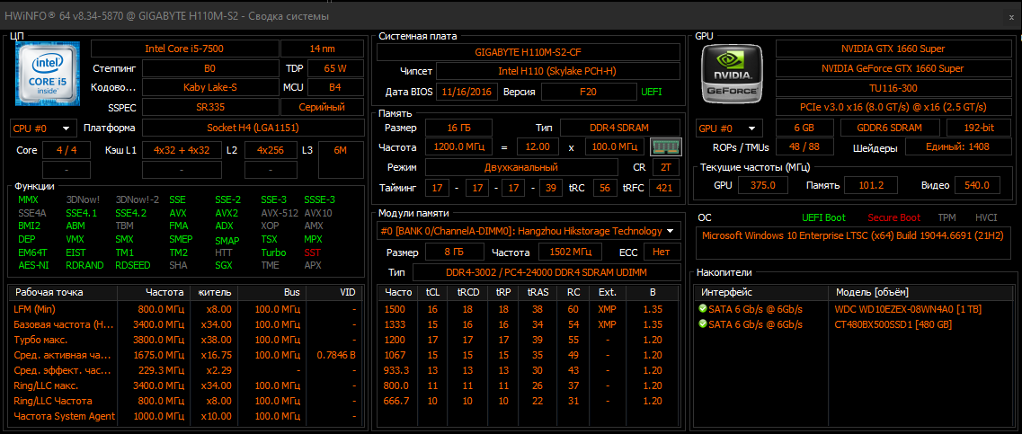Click the tRFC 421 timing value
This screenshot has width=1022, height=434.
coord(664,189)
